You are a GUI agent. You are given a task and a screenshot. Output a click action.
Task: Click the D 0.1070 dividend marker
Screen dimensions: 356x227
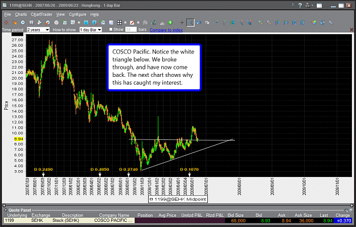(x=189, y=170)
